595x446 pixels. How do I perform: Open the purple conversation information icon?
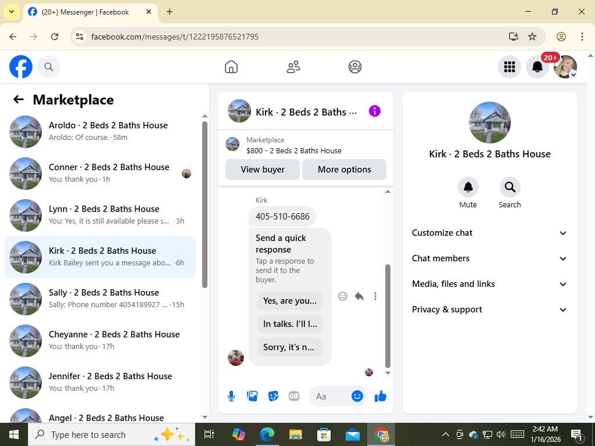click(375, 111)
